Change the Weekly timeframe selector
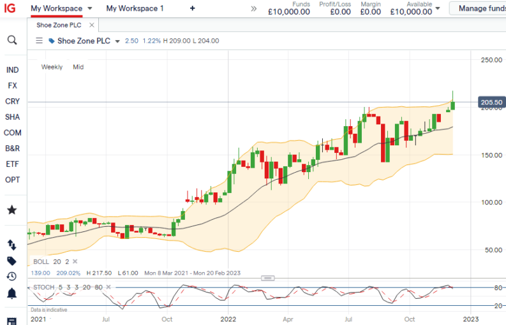The height and width of the screenshot is (325, 506). point(52,67)
